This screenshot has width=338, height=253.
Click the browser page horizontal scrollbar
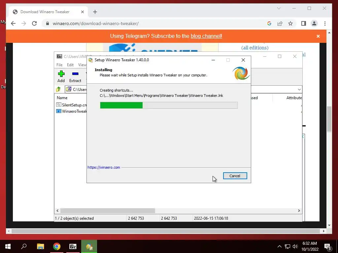click(x=166, y=231)
